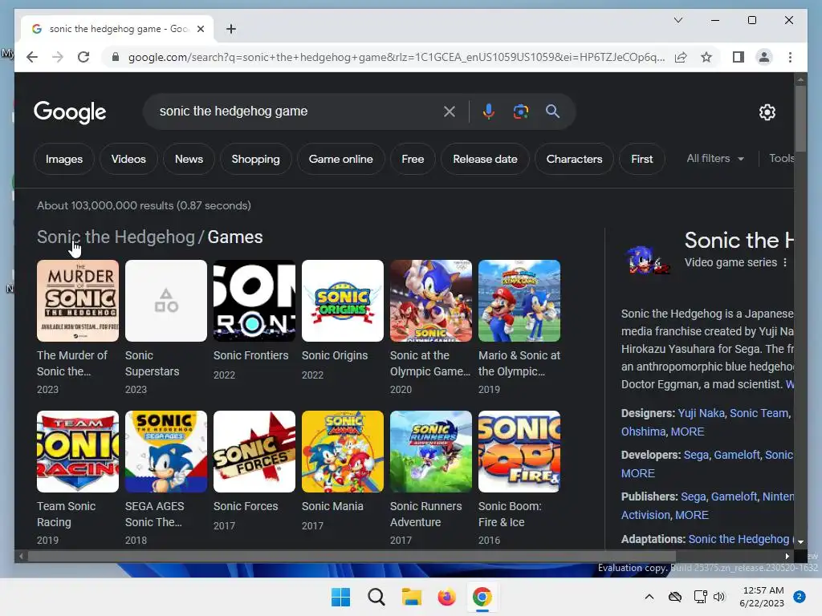The height and width of the screenshot is (616, 822).
Task: Start voice search with microphone
Action: click(x=489, y=111)
